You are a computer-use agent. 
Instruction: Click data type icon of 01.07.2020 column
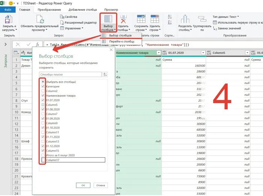click(x=165, y=53)
